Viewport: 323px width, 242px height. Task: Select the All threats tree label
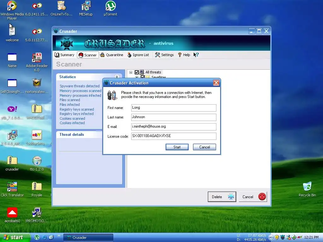coord(153,72)
